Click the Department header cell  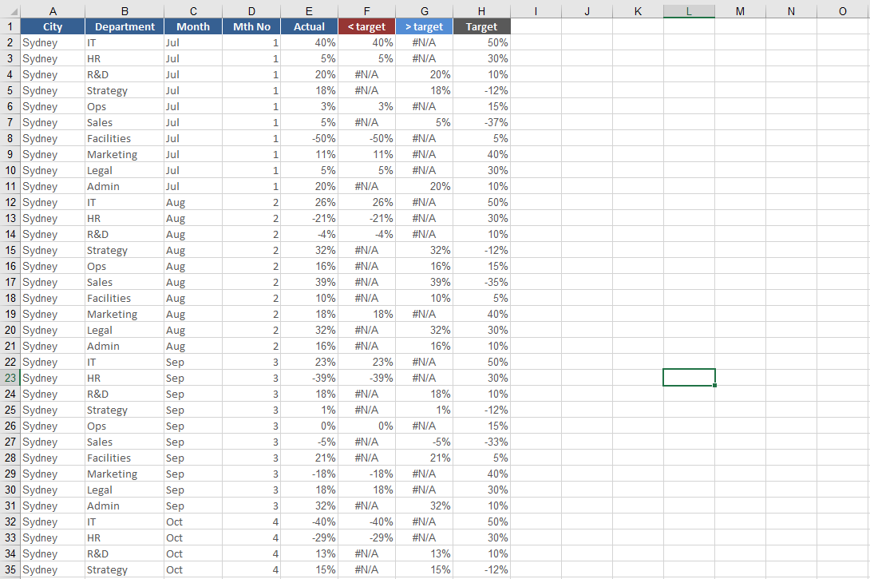(x=125, y=26)
